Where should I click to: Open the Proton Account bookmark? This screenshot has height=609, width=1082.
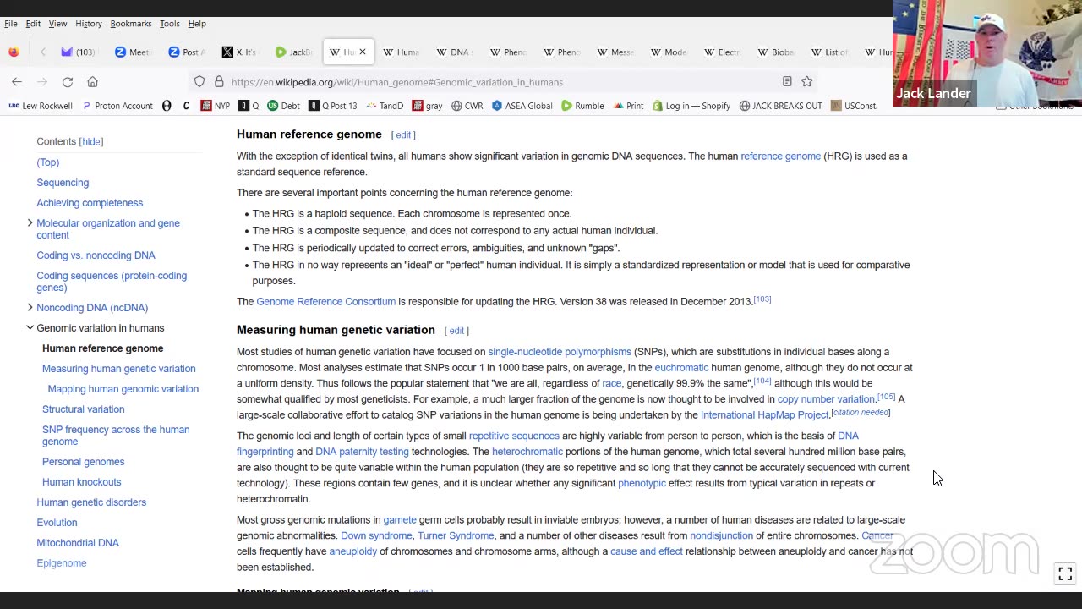pos(117,106)
